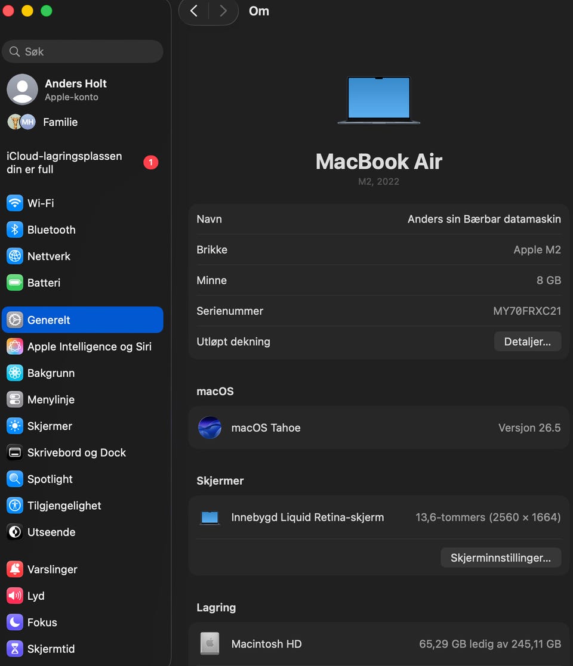Click the Macintosh HD drive icon
The width and height of the screenshot is (573, 666).
tap(210, 643)
